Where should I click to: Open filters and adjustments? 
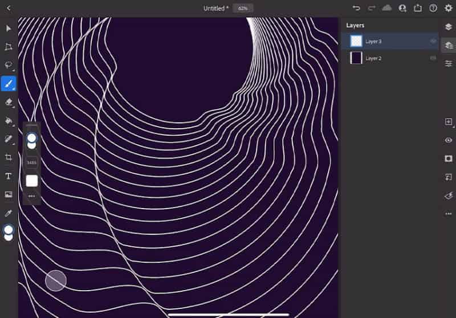[449, 195]
